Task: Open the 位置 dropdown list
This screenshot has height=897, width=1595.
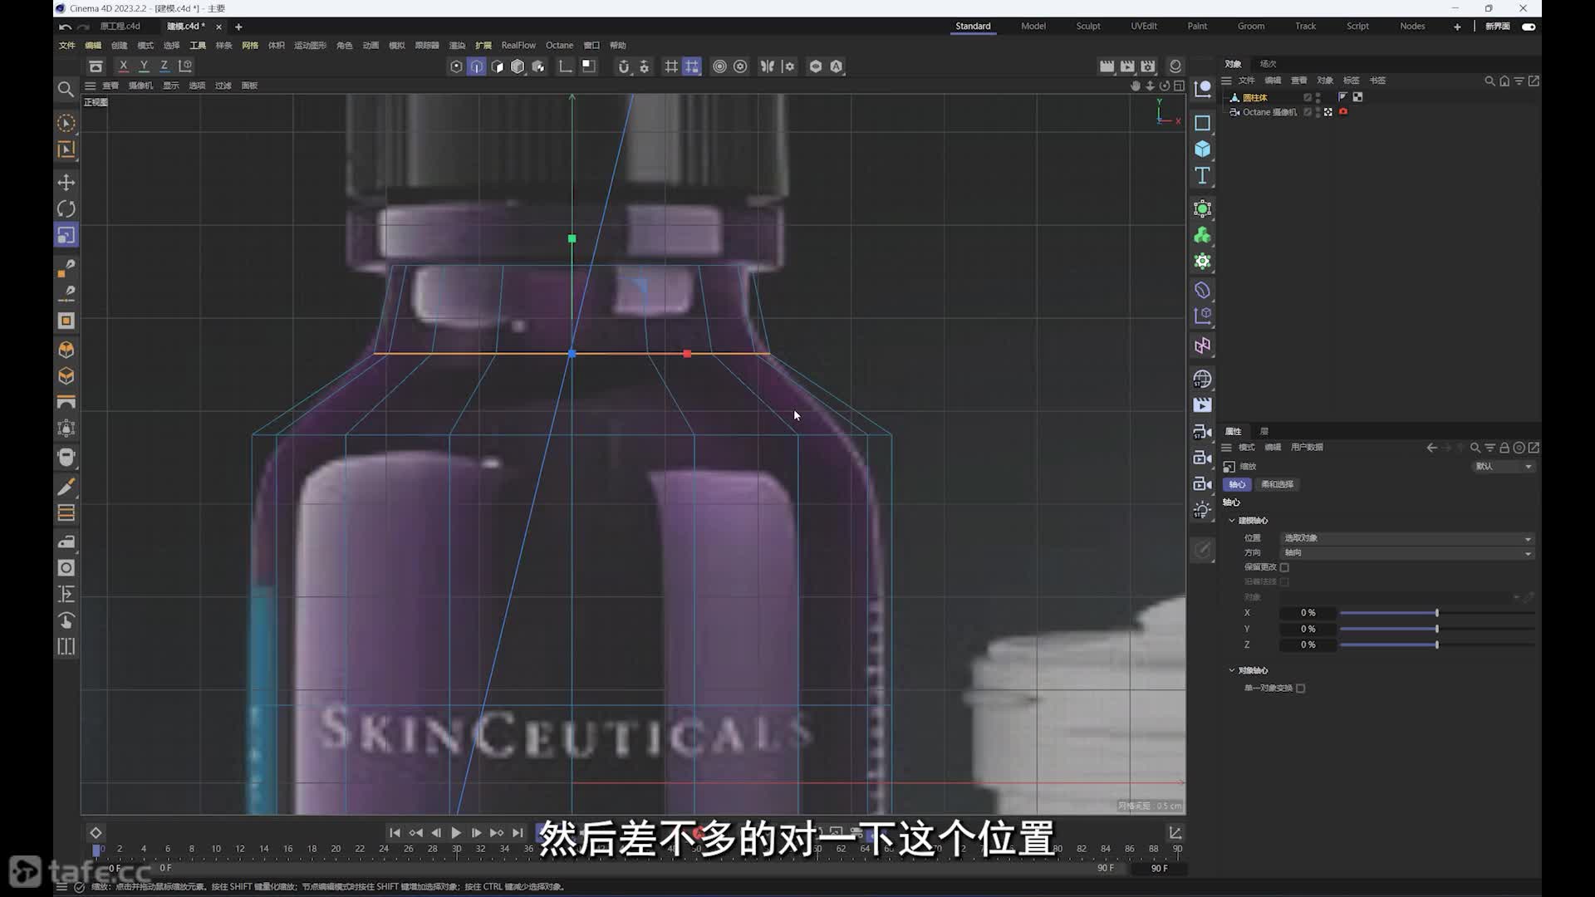Action: 1407,538
